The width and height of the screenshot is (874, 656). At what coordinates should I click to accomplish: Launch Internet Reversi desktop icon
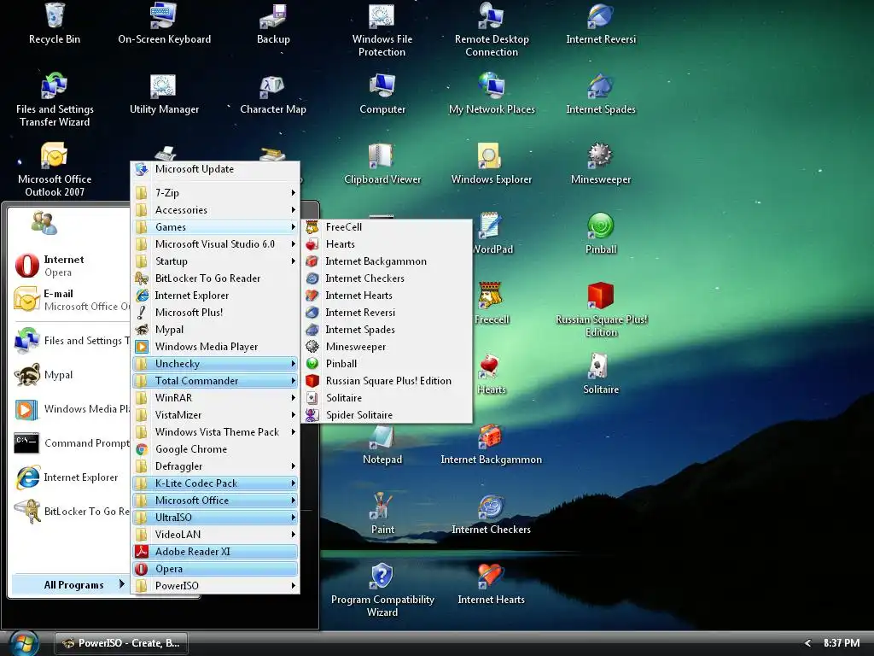point(601,23)
